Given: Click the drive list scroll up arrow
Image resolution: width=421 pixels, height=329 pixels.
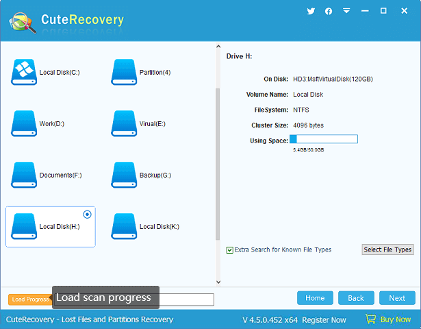Looking at the screenshot, I should (218, 47).
